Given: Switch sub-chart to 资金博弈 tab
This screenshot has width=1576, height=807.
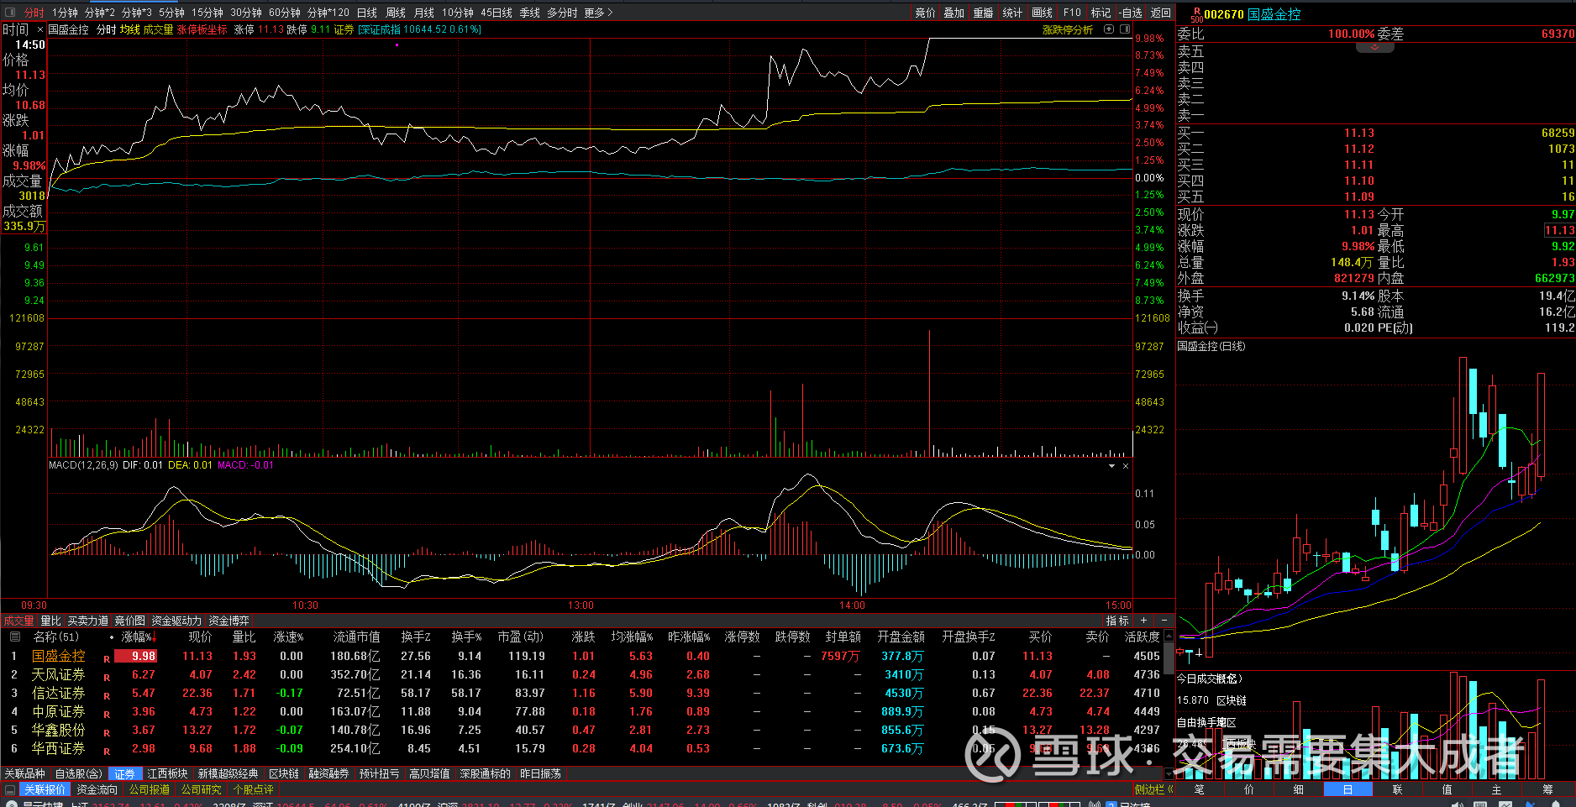Looking at the screenshot, I should click(x=229, y=621).
